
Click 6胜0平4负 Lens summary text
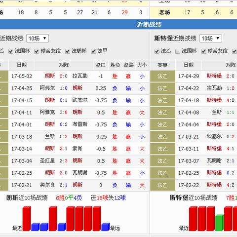pyautogui.click(x=69, y=198)
